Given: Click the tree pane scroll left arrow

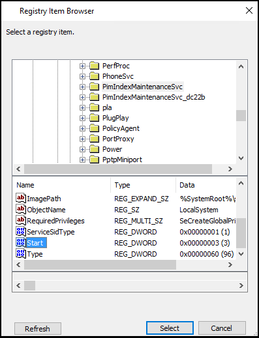Looking at the screenshot, I should pos(18,169).
